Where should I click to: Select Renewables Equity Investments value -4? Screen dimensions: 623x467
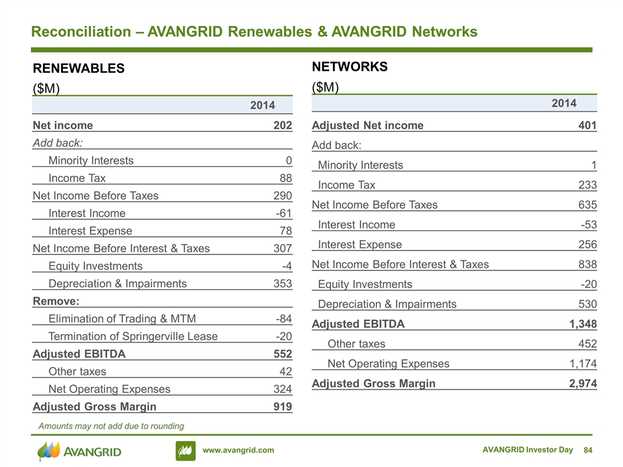[x=287, y=266]
